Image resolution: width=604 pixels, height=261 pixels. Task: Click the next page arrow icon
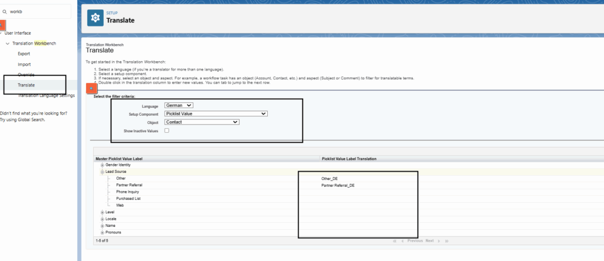(439, 241)
